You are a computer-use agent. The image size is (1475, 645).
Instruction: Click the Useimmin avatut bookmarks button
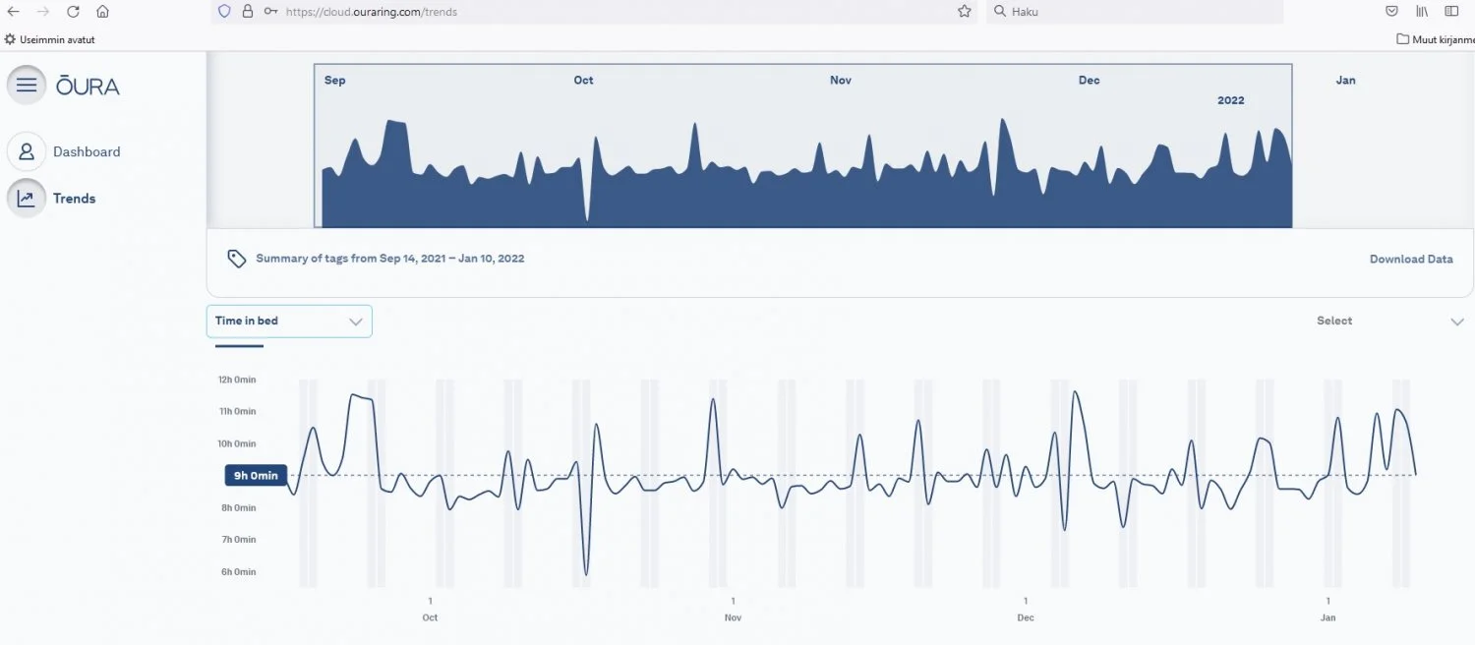pyautogui.click(x=49, y=39)
